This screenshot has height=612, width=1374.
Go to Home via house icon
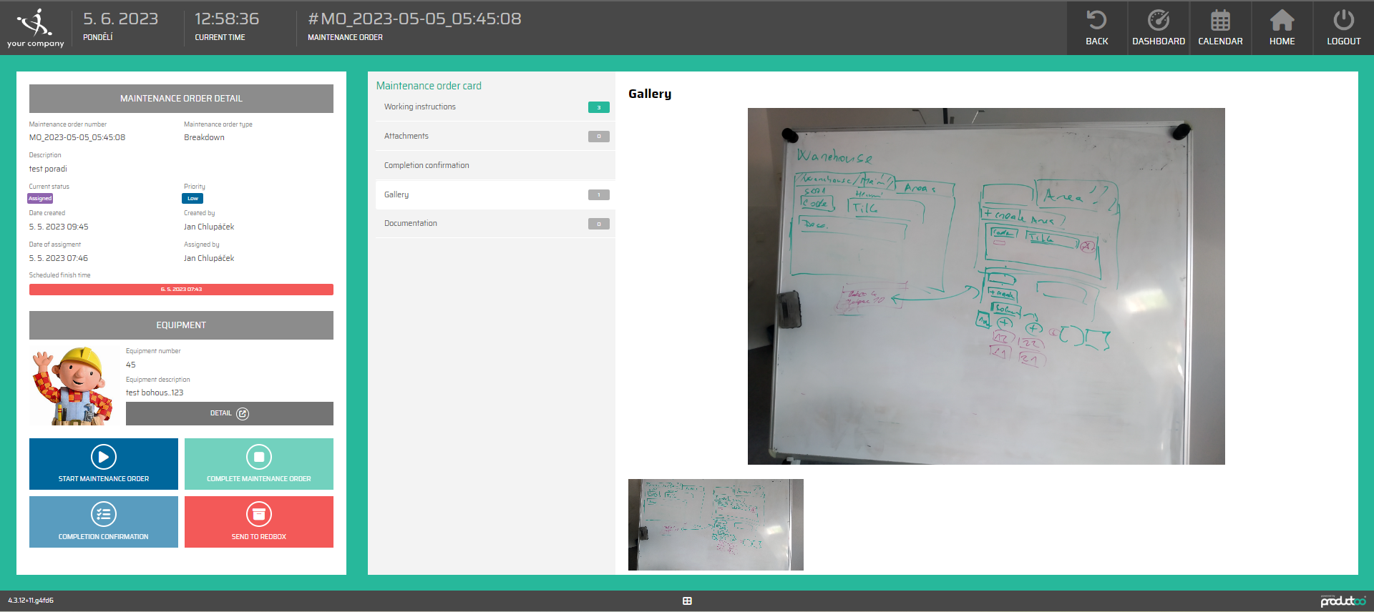1282,20
